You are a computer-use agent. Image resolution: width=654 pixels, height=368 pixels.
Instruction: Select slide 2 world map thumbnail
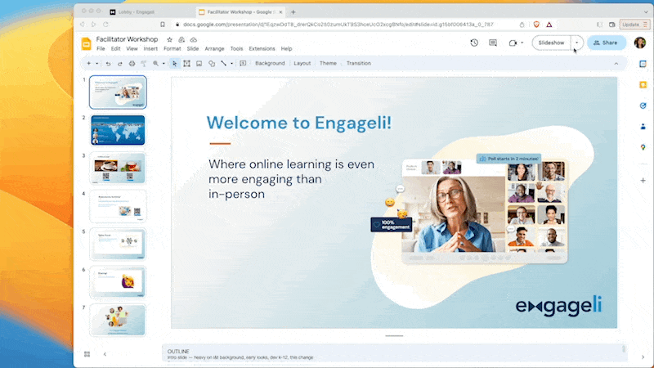[x=118, y=130]
